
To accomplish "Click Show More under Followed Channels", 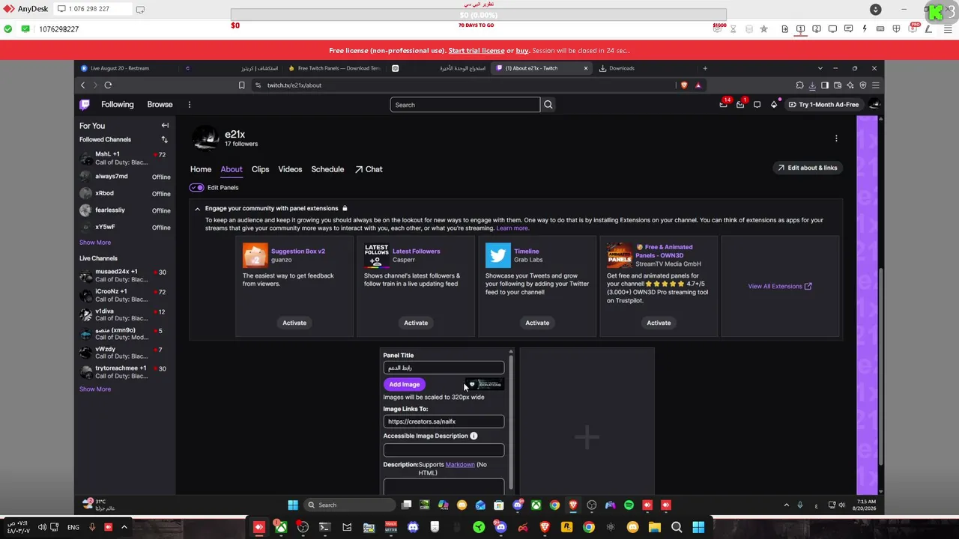I will [95, 243].
